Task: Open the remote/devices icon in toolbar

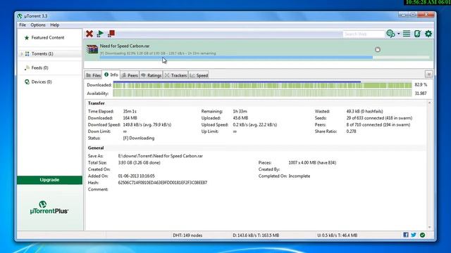Action: click(x=417, y=34)
